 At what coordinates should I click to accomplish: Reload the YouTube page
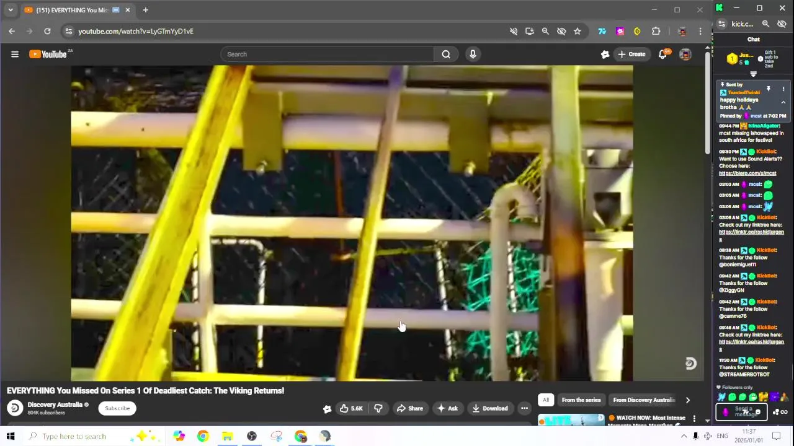point(47,31)
